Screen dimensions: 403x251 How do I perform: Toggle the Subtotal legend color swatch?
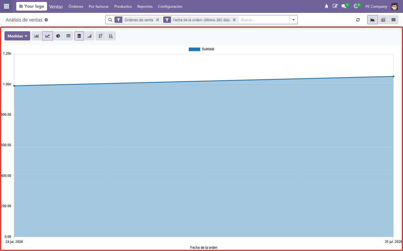pos(195,49)
